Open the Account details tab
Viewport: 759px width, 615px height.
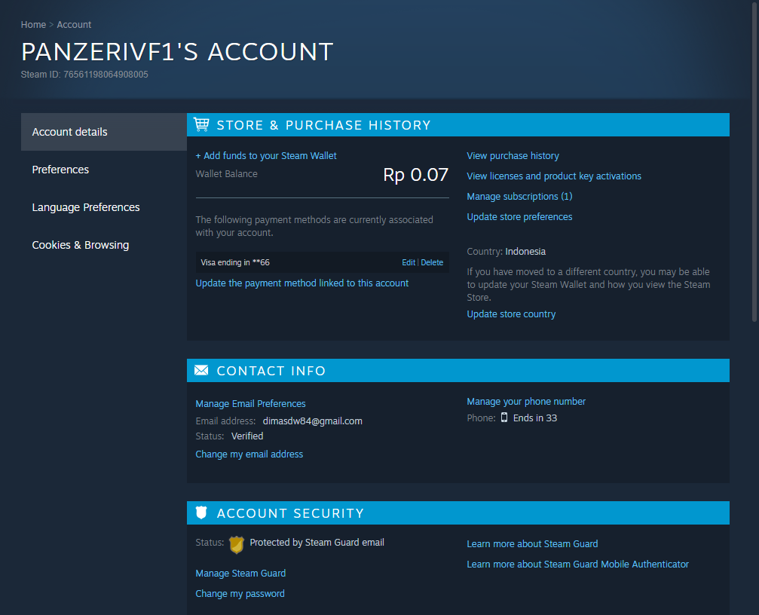pos(70,132)
